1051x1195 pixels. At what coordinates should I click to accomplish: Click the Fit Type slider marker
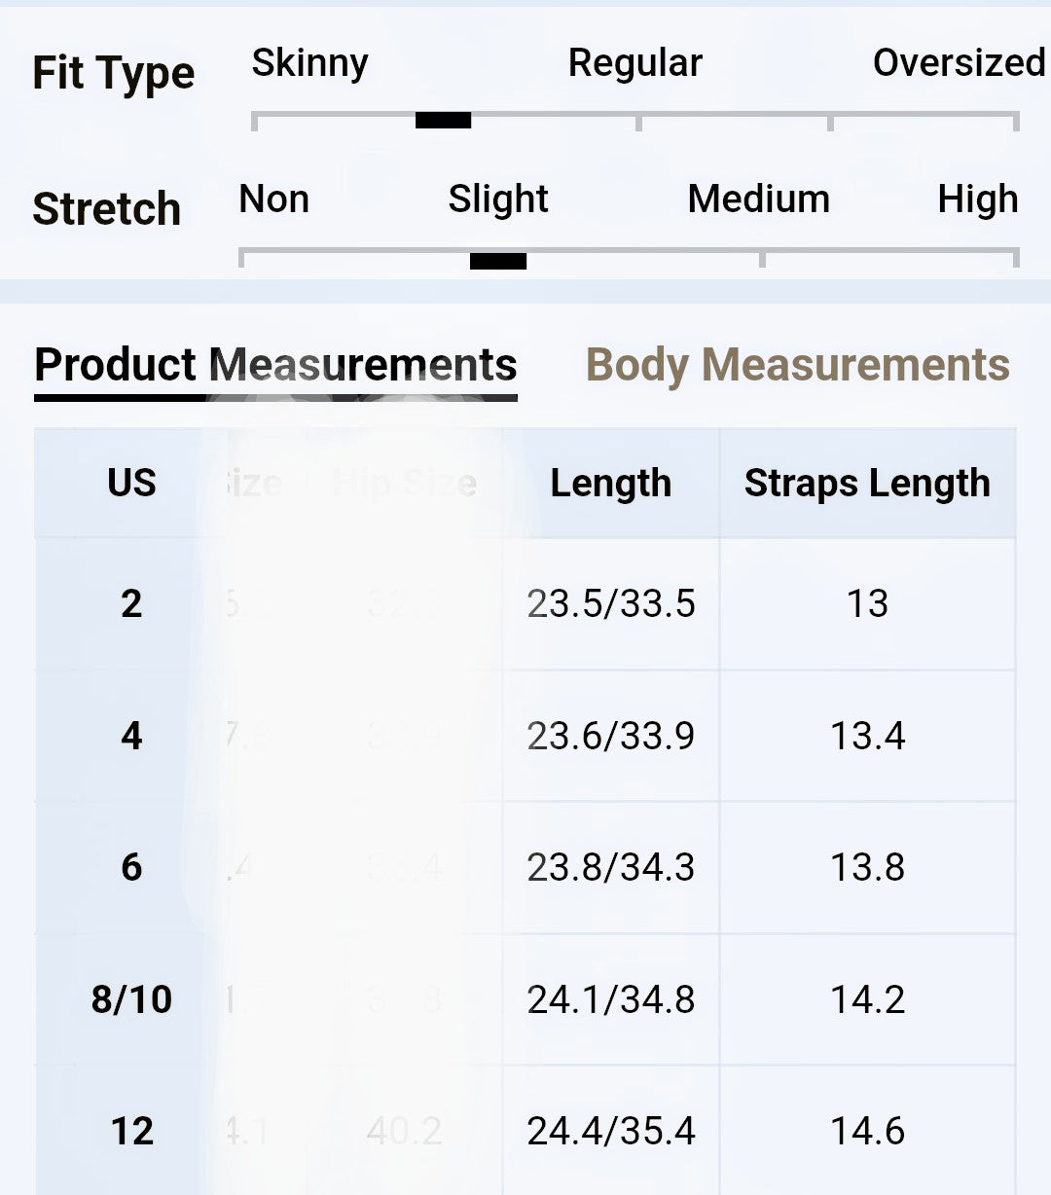(443, 121)
